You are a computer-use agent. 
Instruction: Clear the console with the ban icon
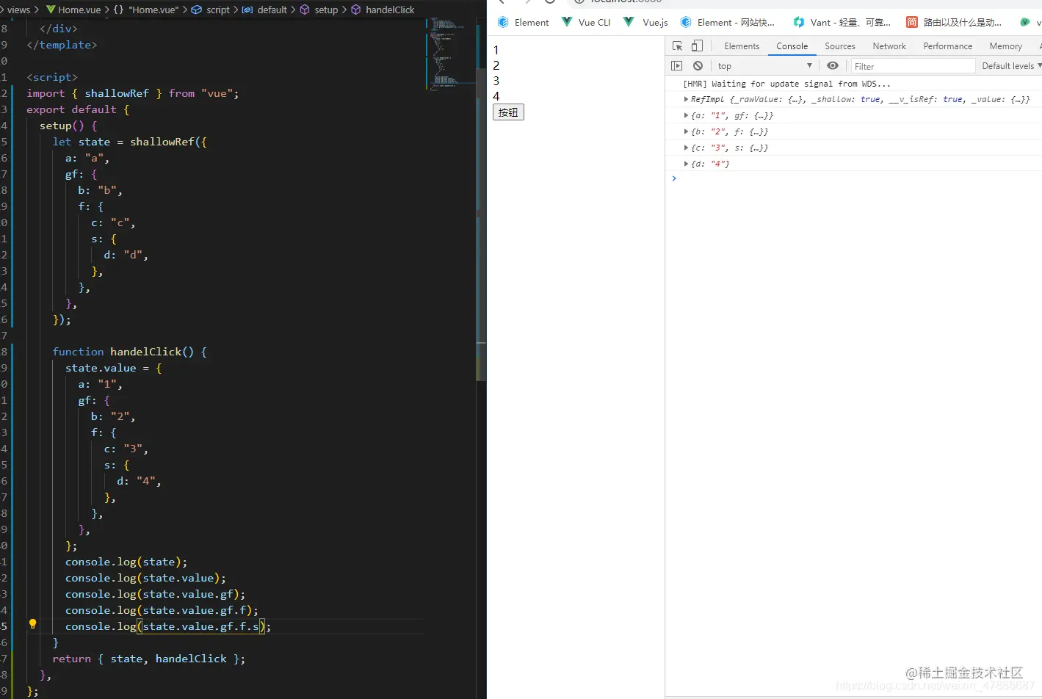[698, 66]
